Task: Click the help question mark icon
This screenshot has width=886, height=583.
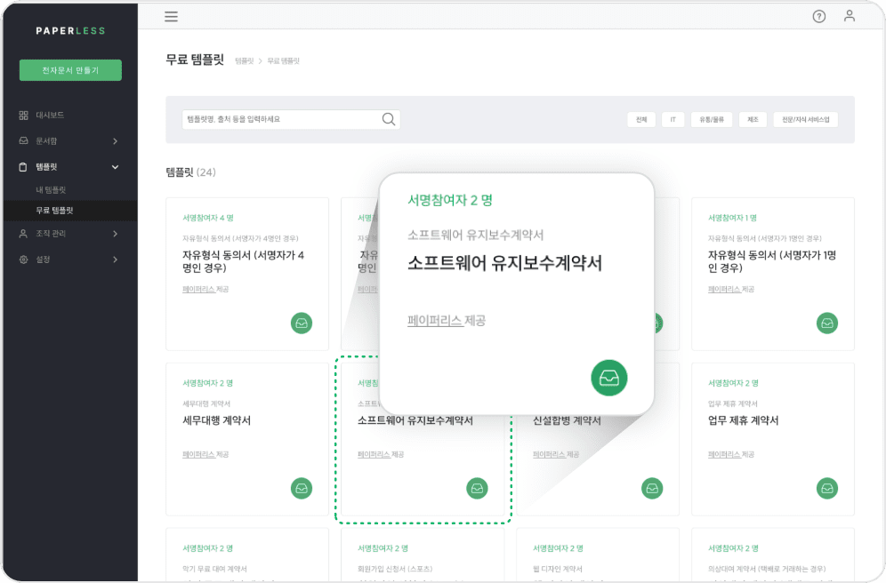Action: point(818,16)
